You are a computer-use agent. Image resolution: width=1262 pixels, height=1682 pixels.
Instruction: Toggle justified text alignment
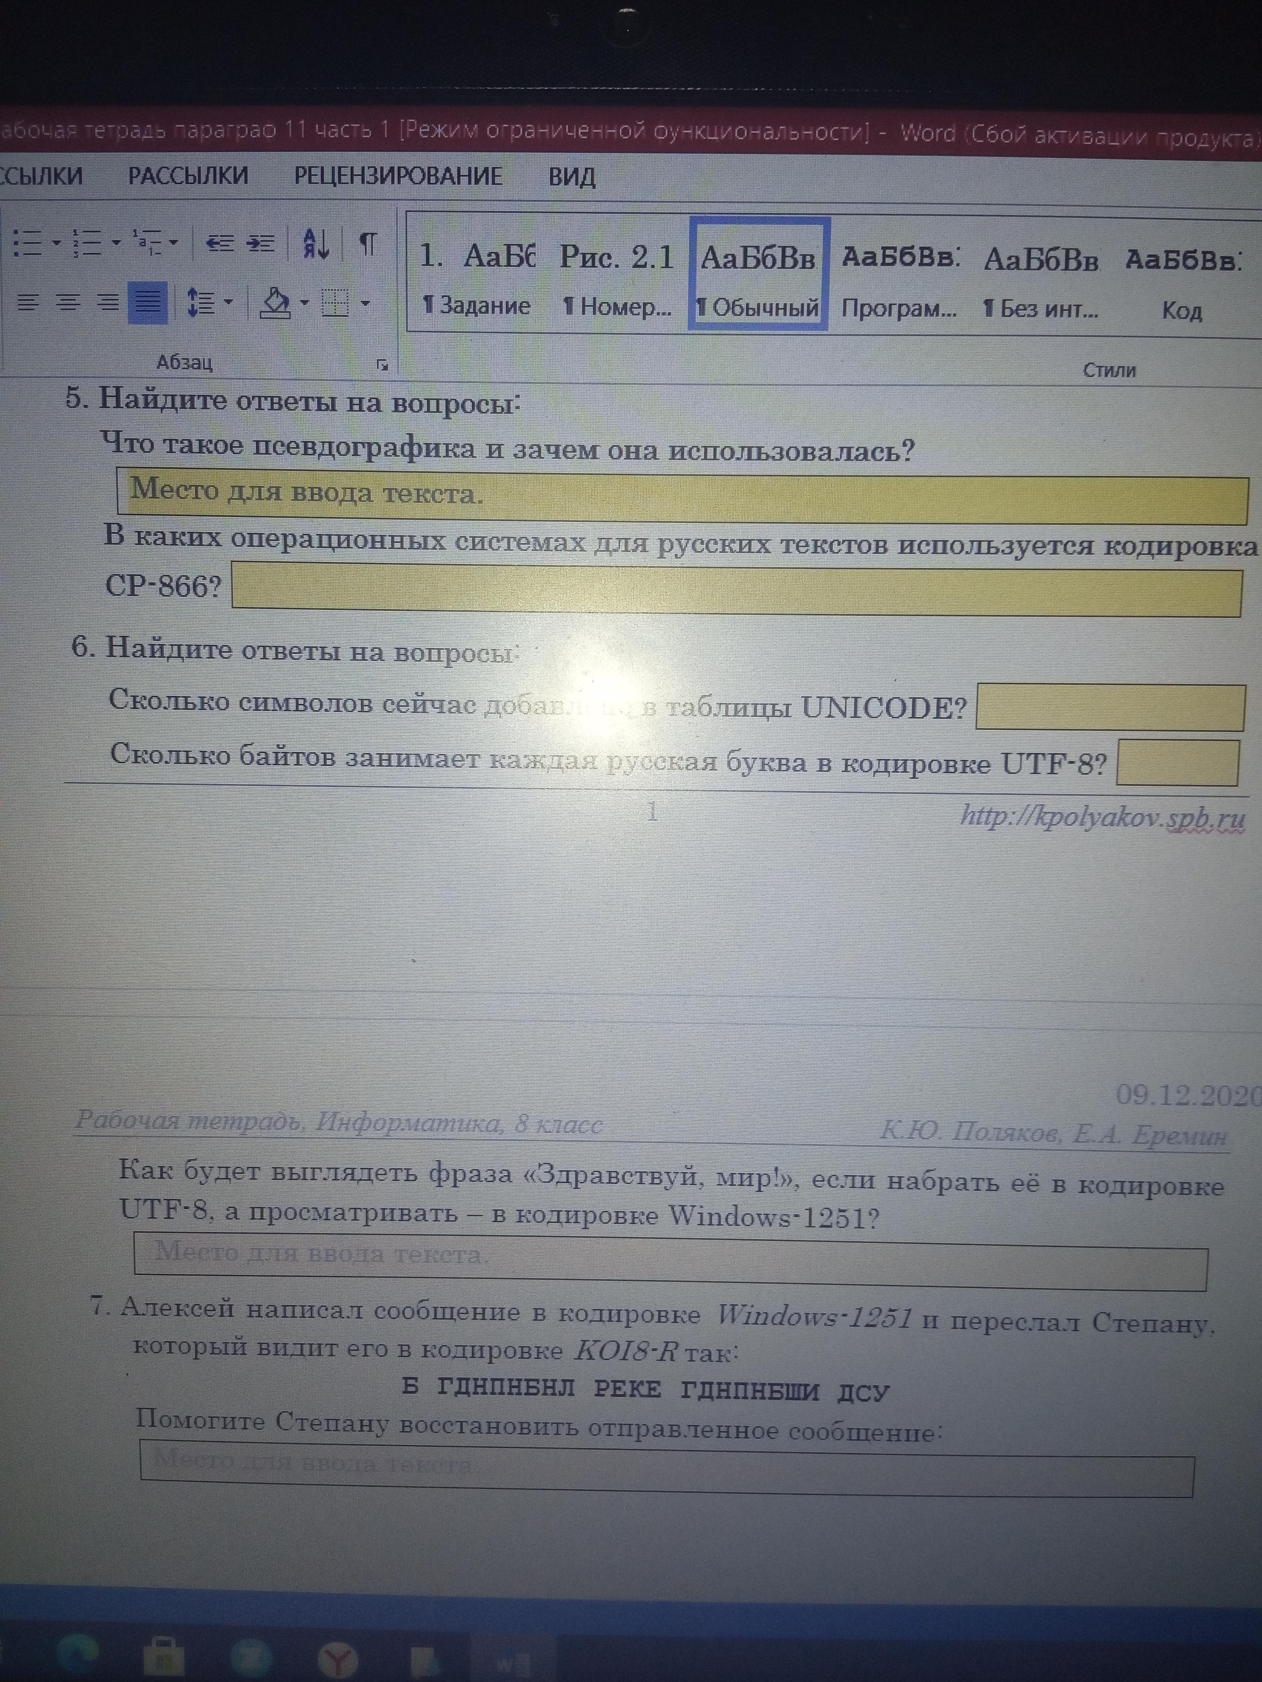click(148, 303)
